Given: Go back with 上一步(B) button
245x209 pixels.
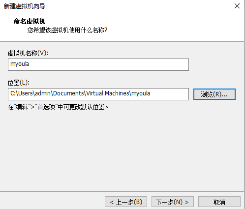Looking at the screenshot, I should coord(126,202).
